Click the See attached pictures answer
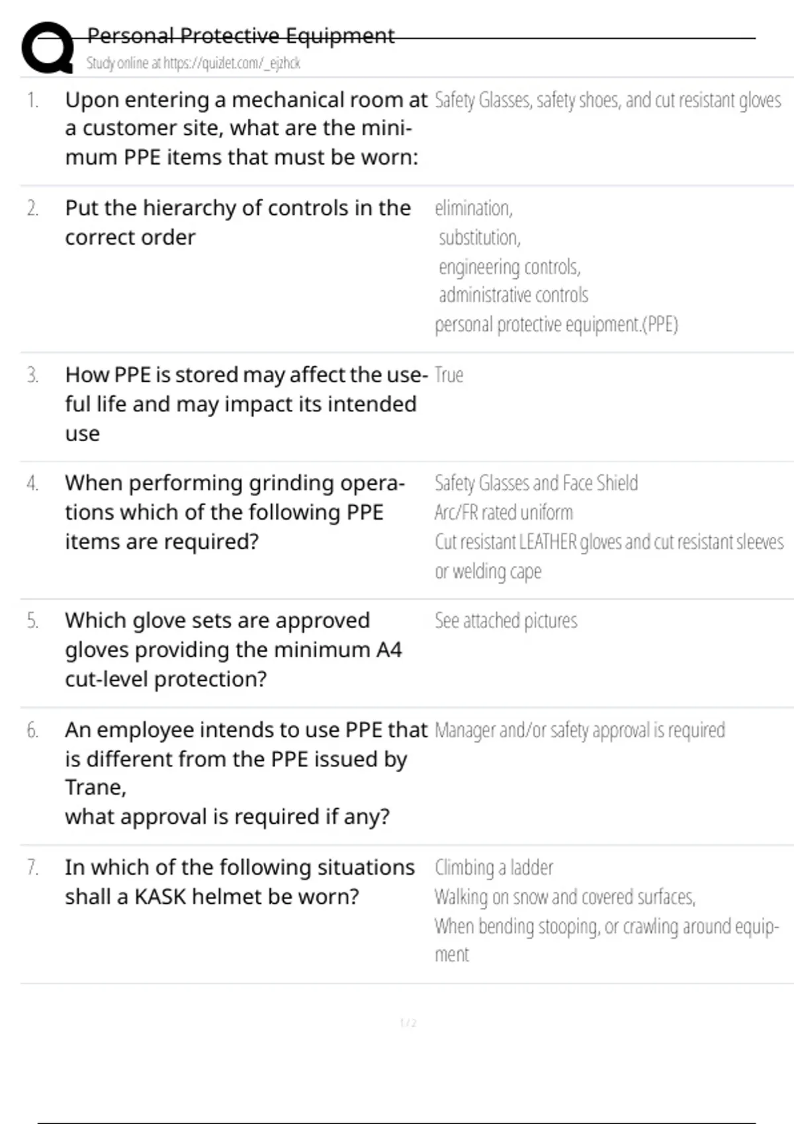Screen dimensions: 794x1124 (506, 621)
